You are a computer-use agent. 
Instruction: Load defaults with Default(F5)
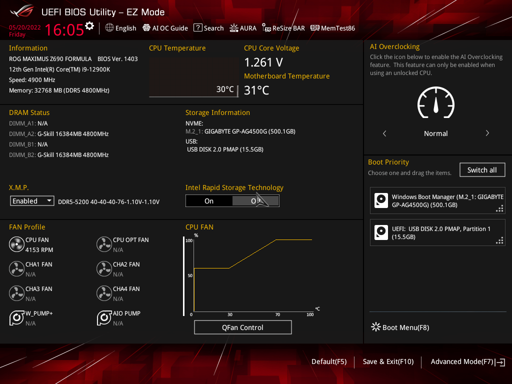(x=329, y=361)
